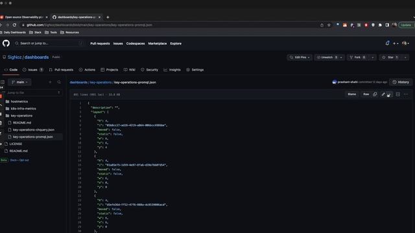The width and height of the screenshot is (415, 233).
Task: Collapse the file tree side panel
Action: click(x=3, y=82)
